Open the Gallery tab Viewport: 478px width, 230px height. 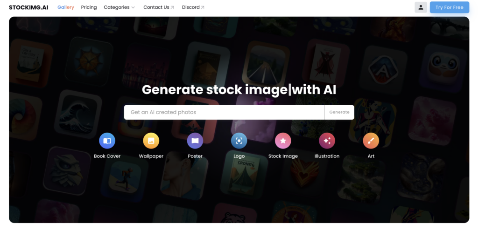(x=66, y=7)
